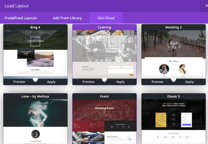The image size is (208, 144).
Task: Select the Divi Cloud tab
Action: tap(106, 18)
